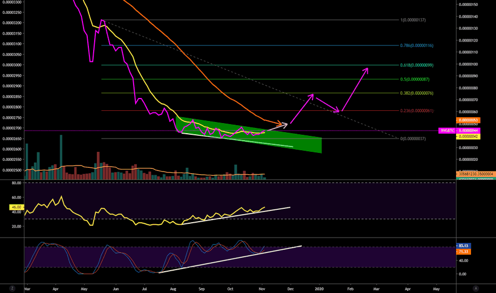Click the 0.00003200 price on left scale
Image resolution: width=496 pixels, height=293 pixels.
[x=12, y=23]
